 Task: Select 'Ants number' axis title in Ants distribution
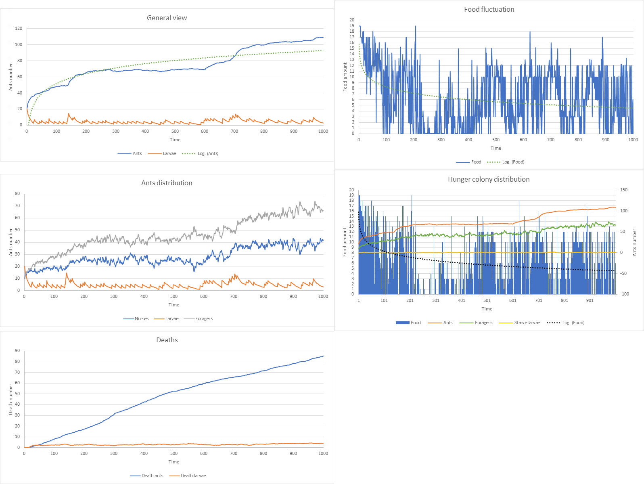[11, 242]
